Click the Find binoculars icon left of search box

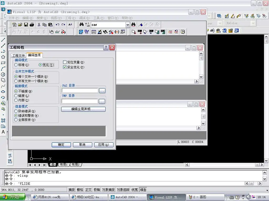[81, 25]
